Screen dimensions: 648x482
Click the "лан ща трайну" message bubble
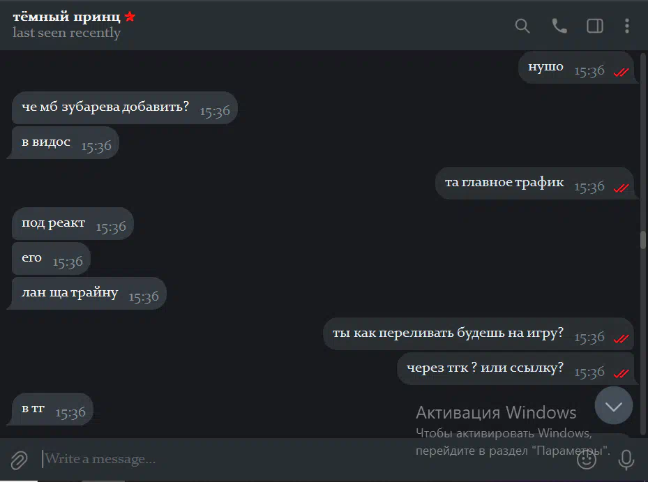89,293
